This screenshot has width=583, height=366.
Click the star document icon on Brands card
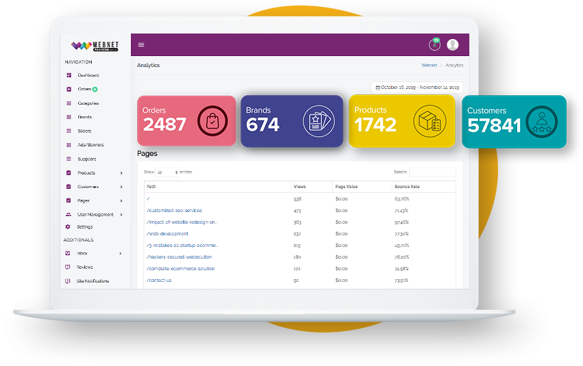[319, 121]
